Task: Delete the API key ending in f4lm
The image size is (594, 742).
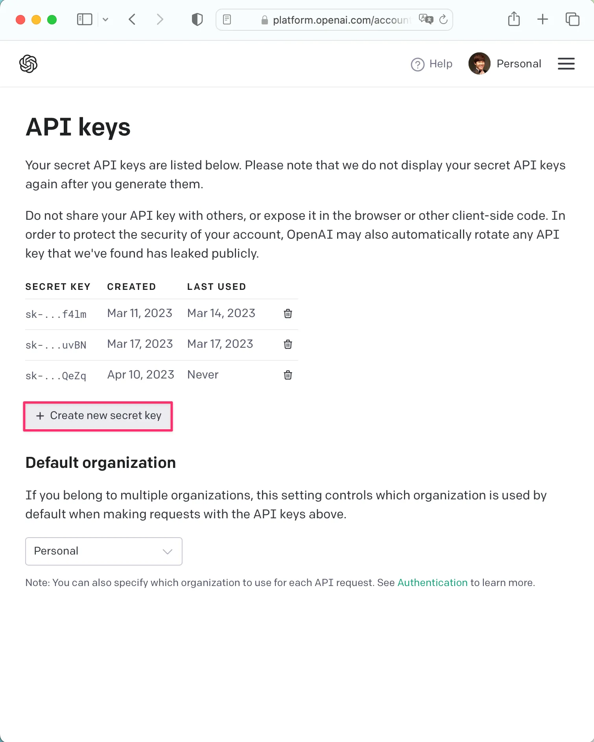Action: 288,313
